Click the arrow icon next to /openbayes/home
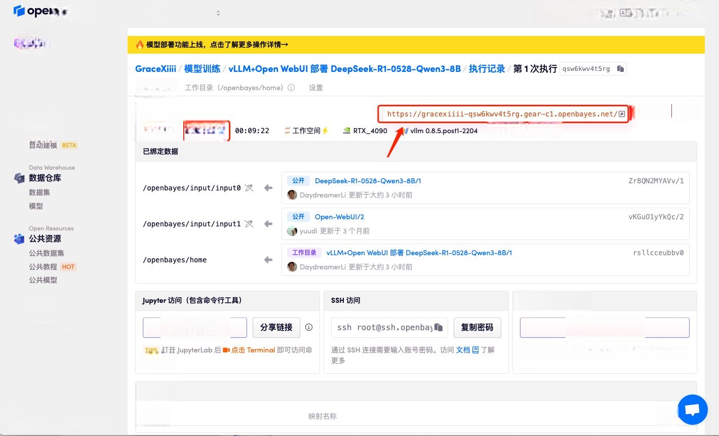719x436 pixels. (268, 260)
